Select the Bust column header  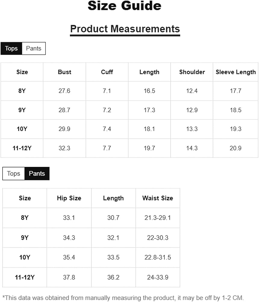coord(64,72)
